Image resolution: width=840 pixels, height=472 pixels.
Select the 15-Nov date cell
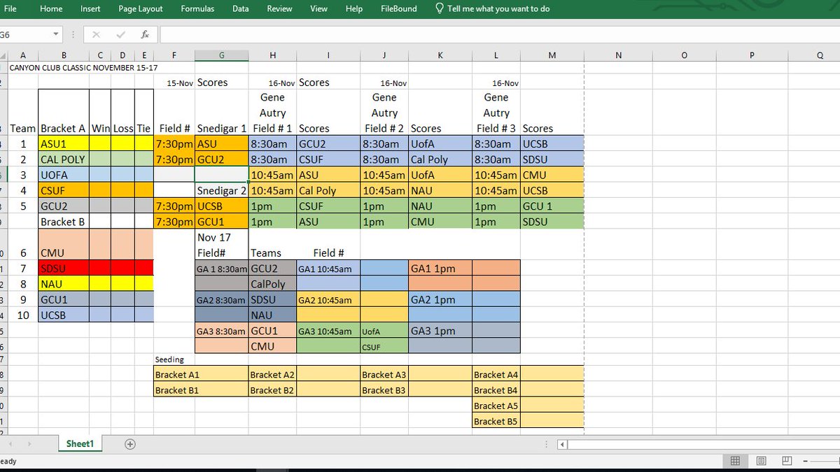[x=174, y=83]
